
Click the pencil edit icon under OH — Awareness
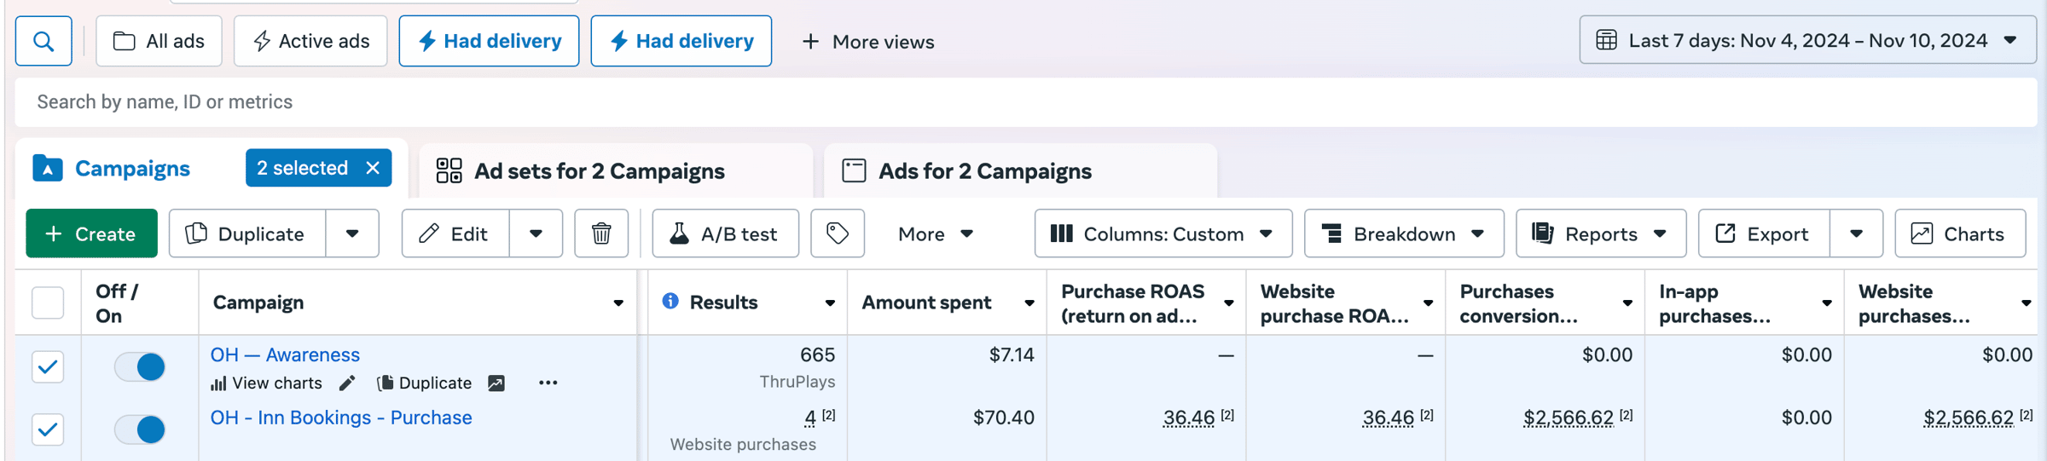click(x=347, y=383)
